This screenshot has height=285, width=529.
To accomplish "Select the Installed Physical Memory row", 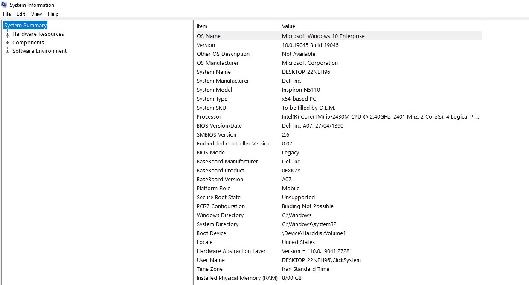I will tap(237, 278).
